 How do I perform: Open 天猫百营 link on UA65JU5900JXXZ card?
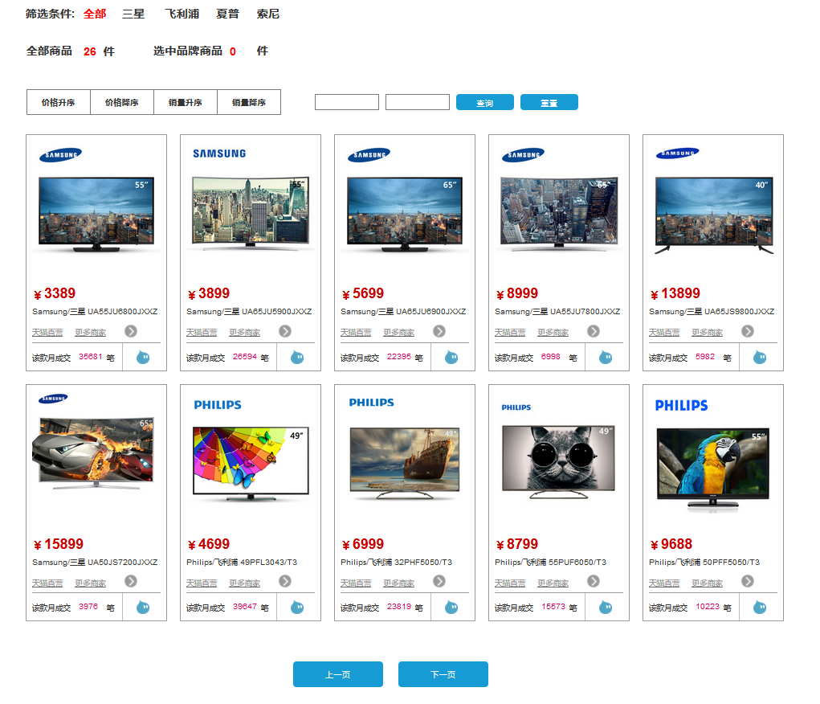click(202, 333)
